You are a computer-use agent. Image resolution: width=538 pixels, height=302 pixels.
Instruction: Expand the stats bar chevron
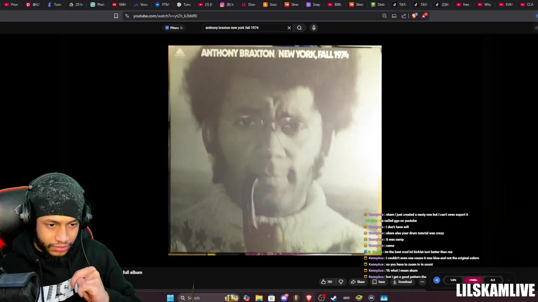pos(509,280)
